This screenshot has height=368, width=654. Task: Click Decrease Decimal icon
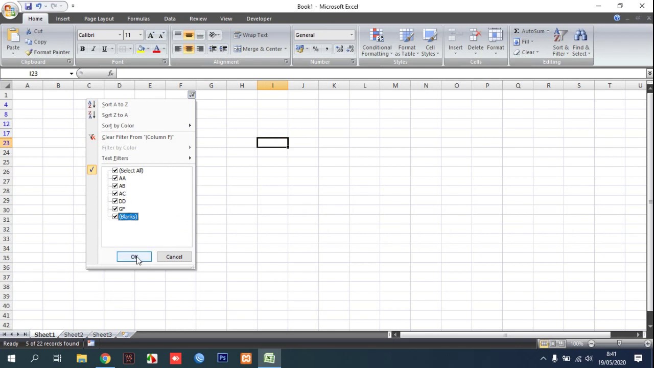point(350,49)
